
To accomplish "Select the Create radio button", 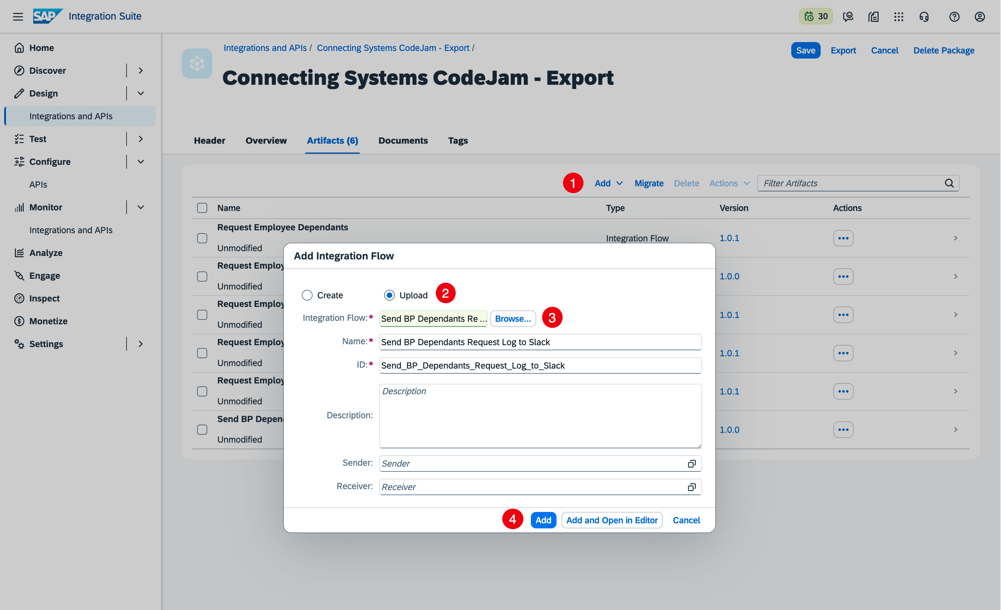I will pyautogui.click(x=307, y=295).
